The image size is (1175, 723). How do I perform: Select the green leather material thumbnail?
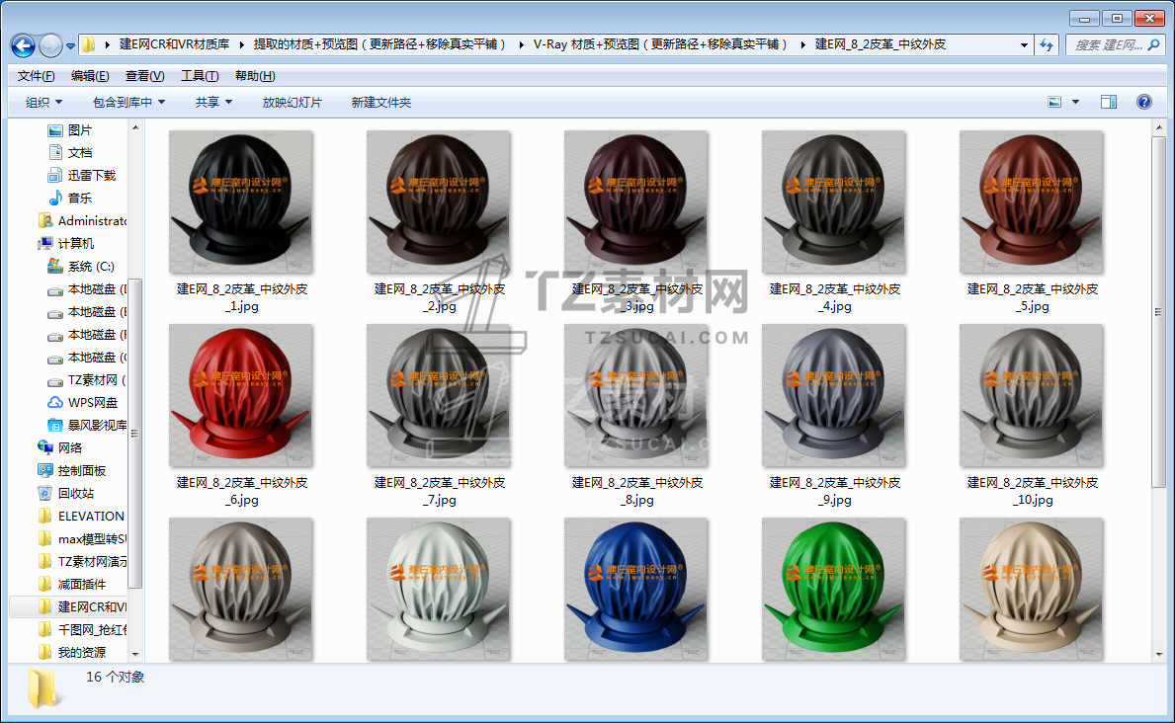click(x=834, y=589)
